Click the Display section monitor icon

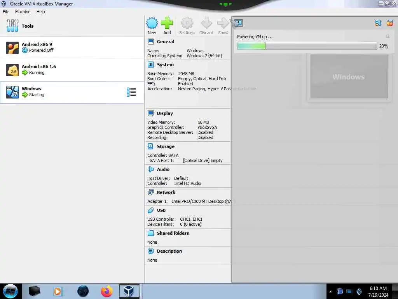[x=150, y=113]
